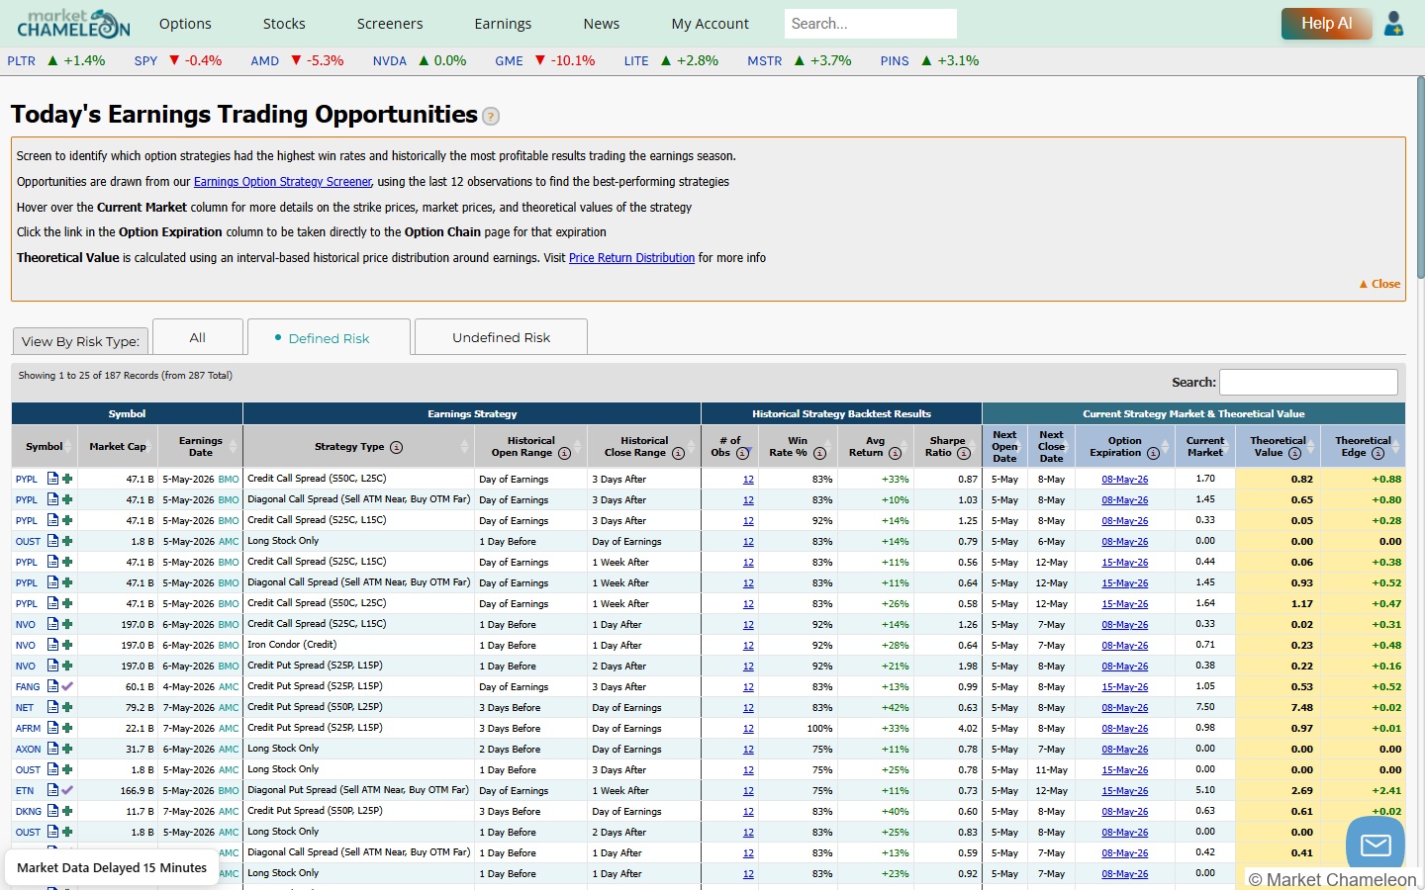
Task: Focus the table Search input box
Action: pyautogui.click(x=1308, y=382)
